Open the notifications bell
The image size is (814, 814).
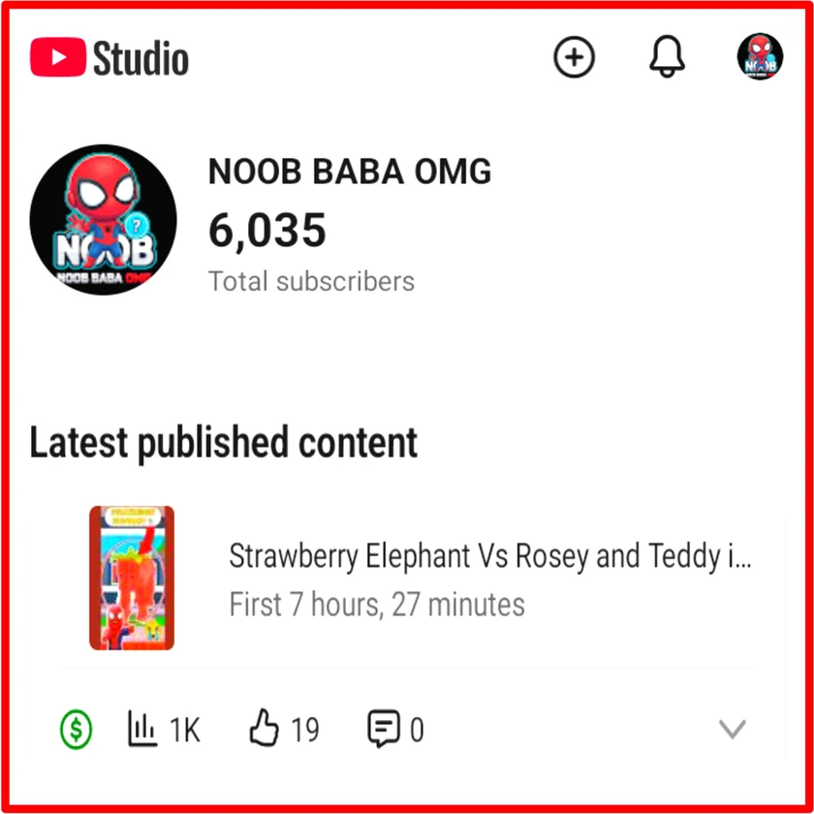click(667, 56)
